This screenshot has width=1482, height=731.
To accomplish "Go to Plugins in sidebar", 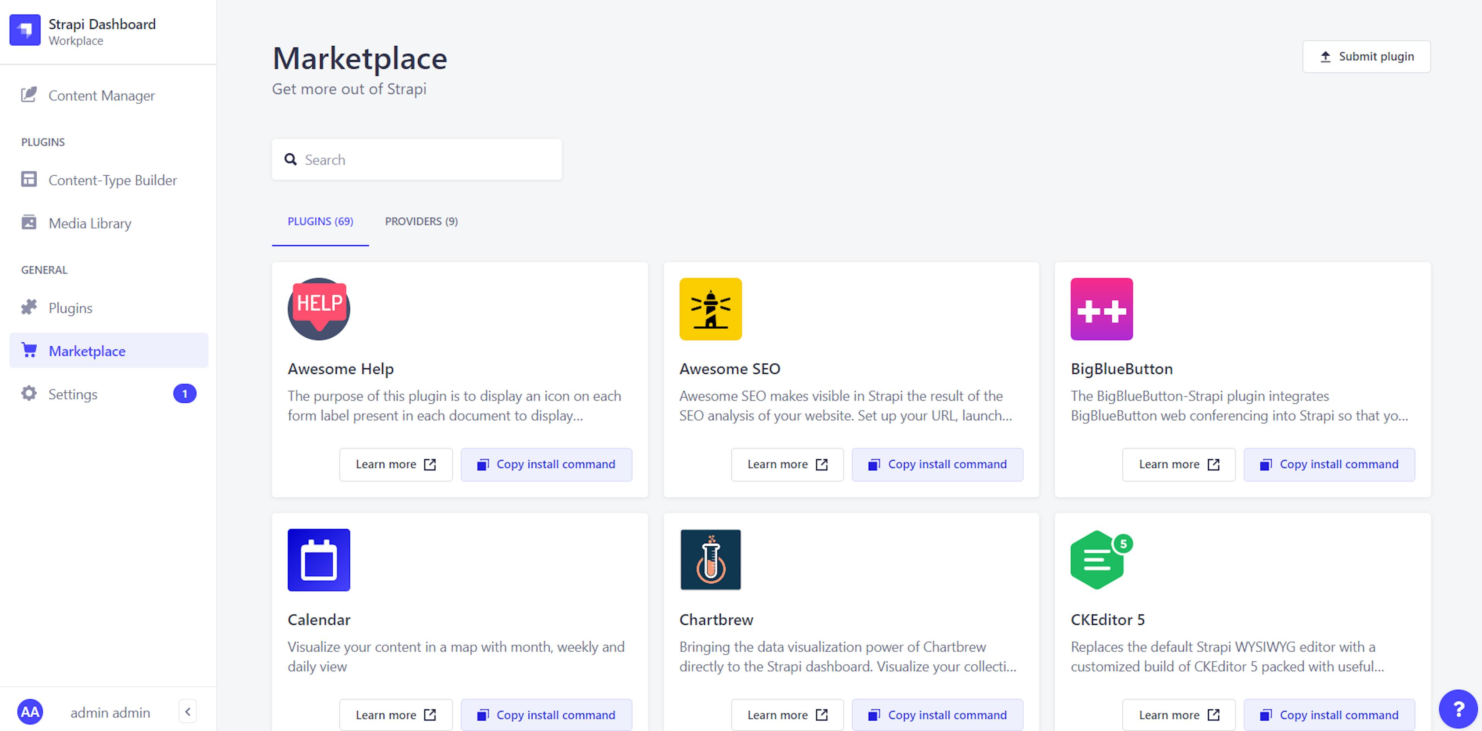I will [x=108, y=307].
